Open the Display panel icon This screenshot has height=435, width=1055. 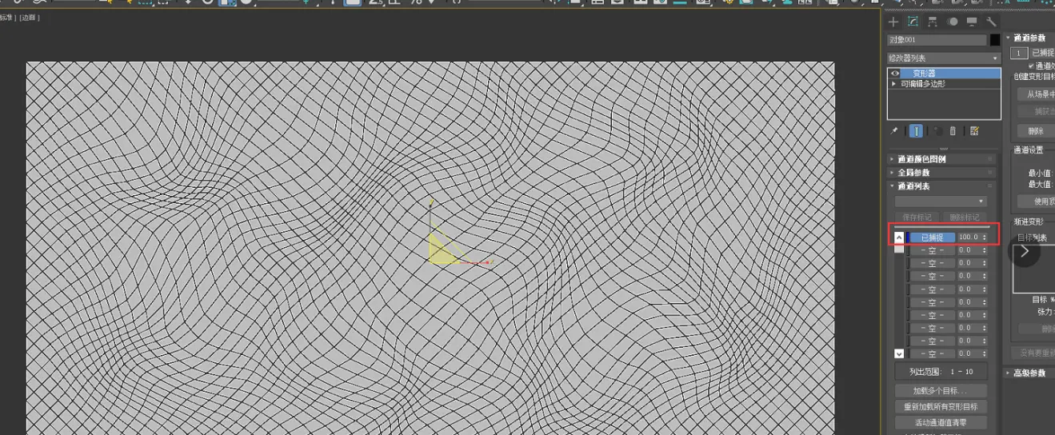972,22
